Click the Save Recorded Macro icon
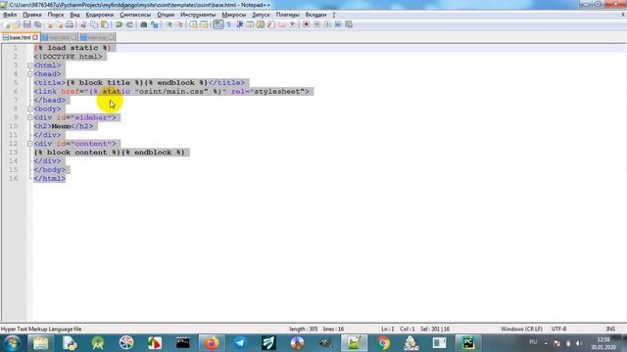The image size is (627, 352). click(349, 24)
